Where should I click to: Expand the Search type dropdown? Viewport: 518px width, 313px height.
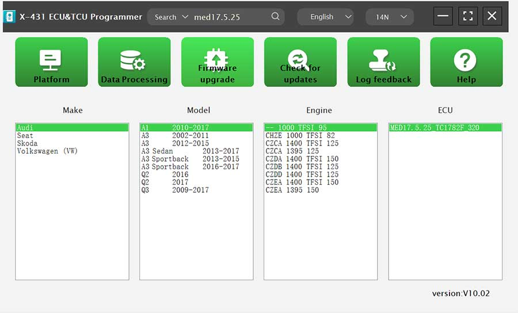(171, 17)
